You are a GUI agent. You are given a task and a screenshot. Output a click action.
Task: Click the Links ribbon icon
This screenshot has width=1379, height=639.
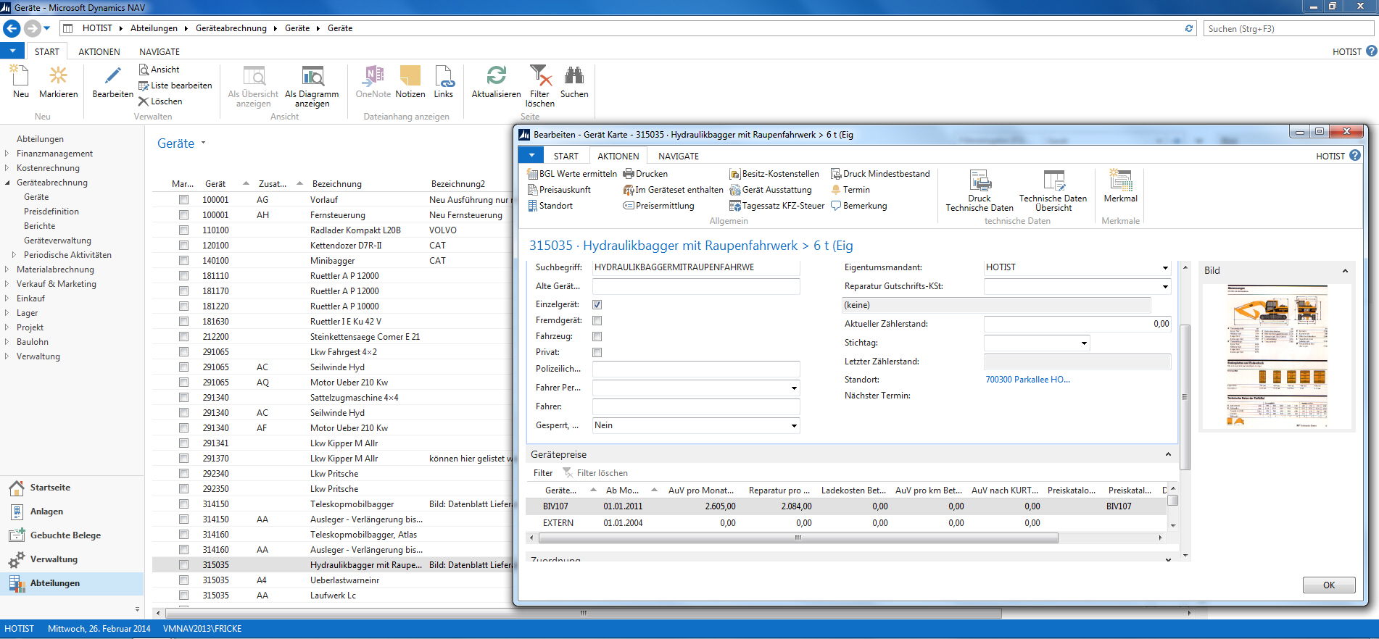pos(444,81)
